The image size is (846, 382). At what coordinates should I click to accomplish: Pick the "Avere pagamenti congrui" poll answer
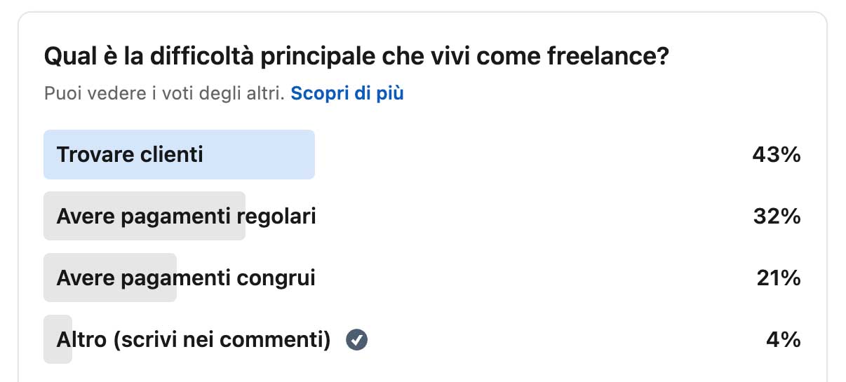tap(186, 278)
